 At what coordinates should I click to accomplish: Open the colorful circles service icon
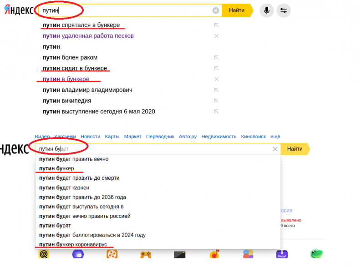coord(248,254)
